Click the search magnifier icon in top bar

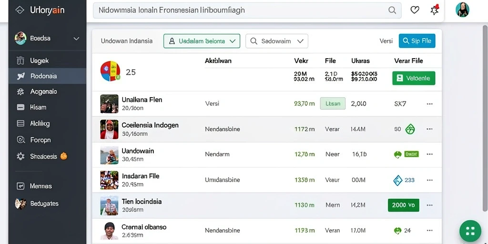coord(392,10)
